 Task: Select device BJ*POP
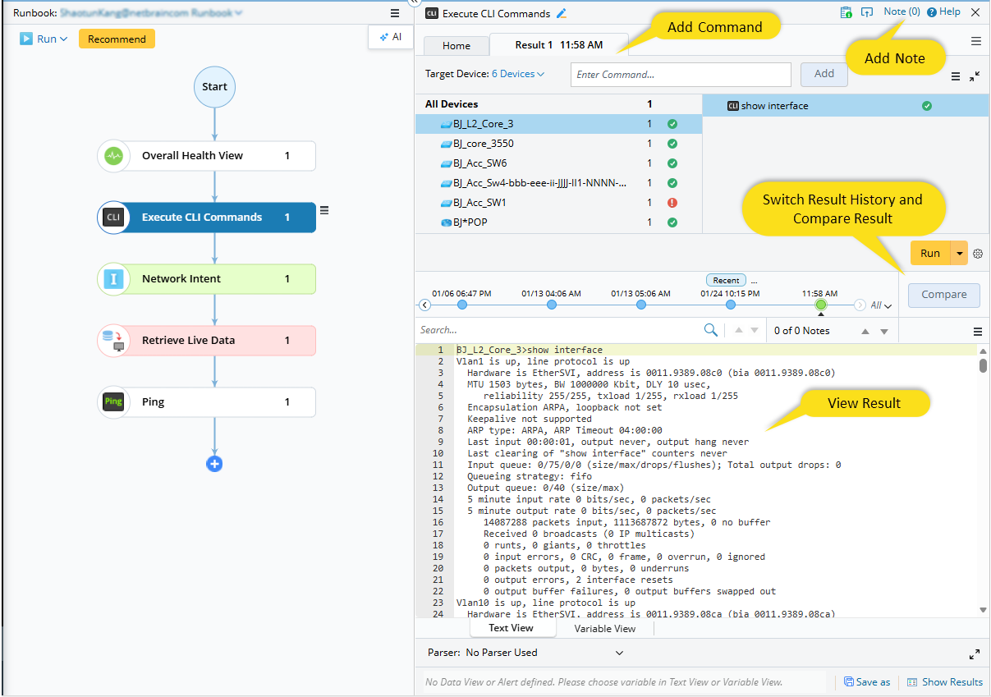click(558, 222)
